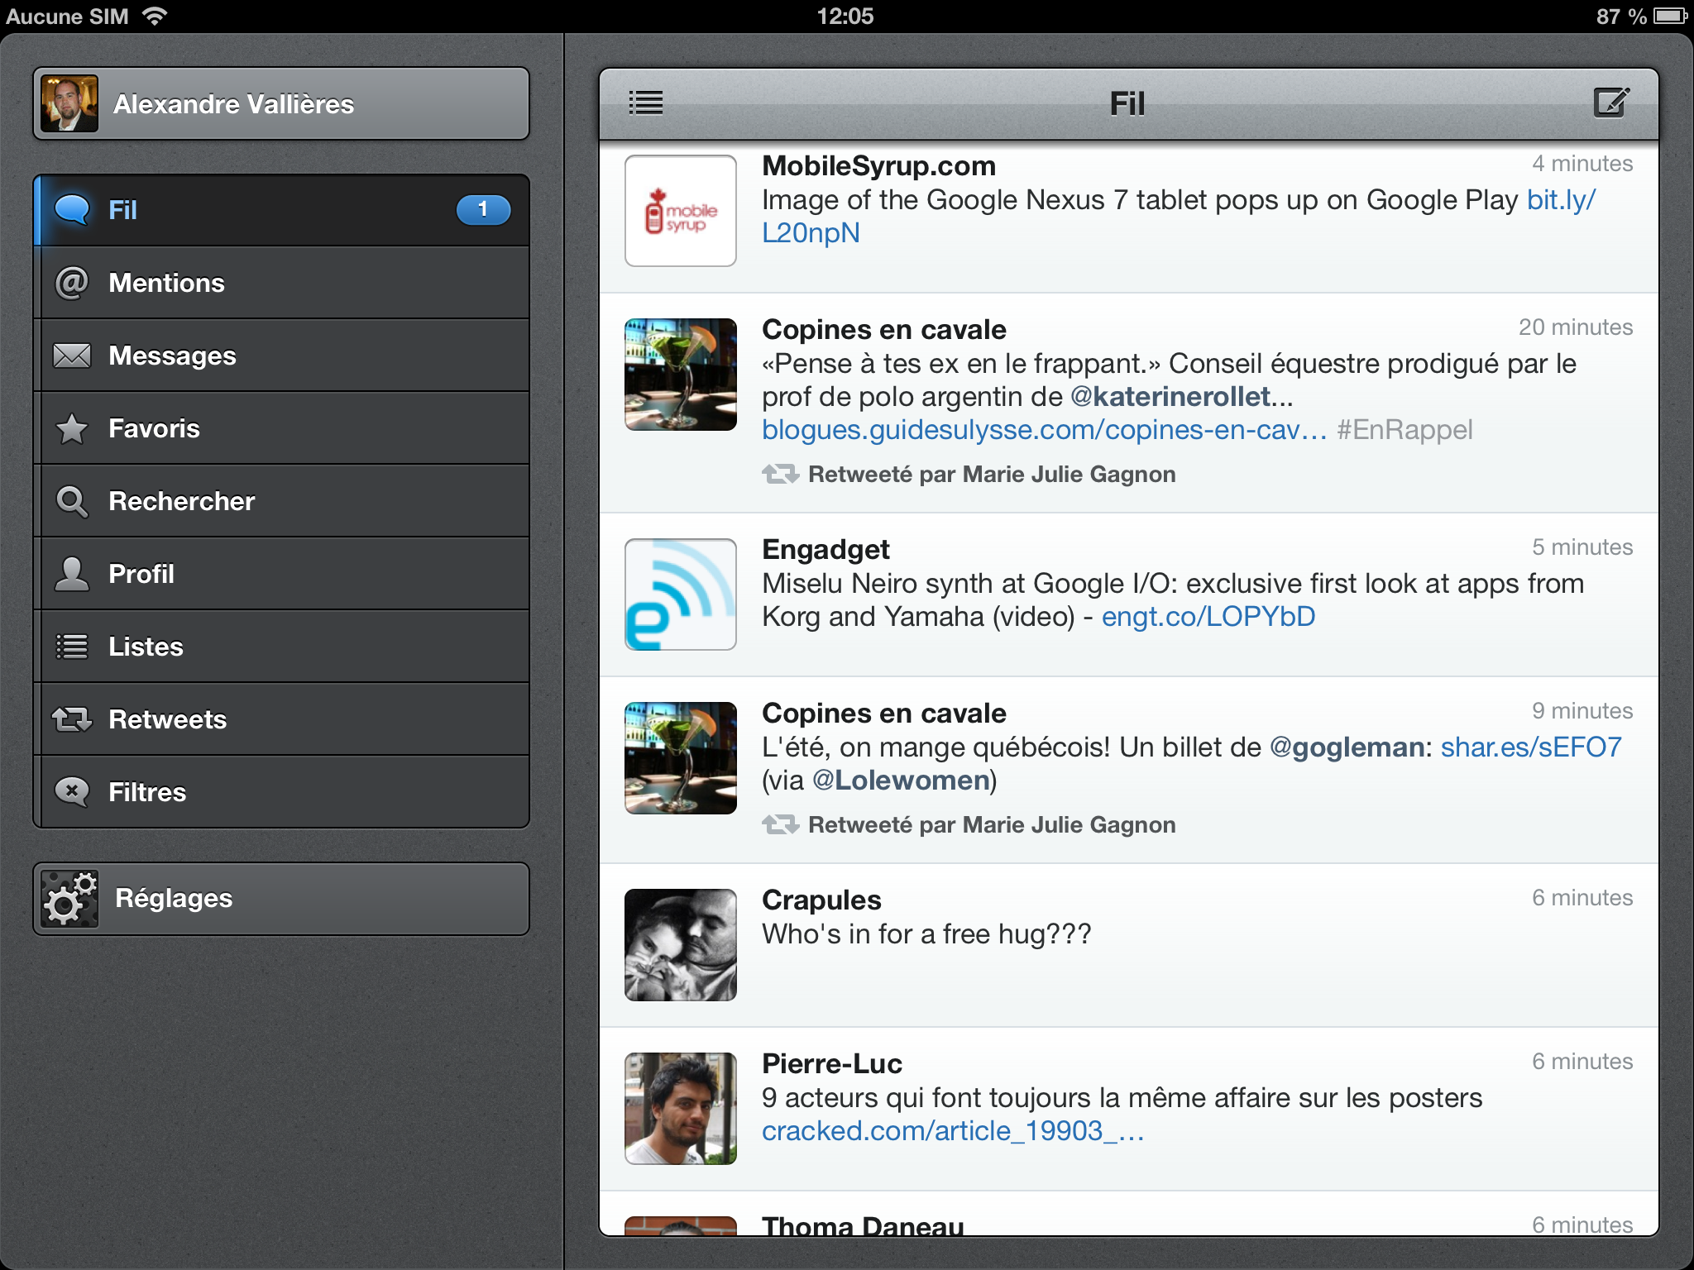Screen dimensions: 1694x1270
Task: Open the Messages section
Action: point(281,356)
